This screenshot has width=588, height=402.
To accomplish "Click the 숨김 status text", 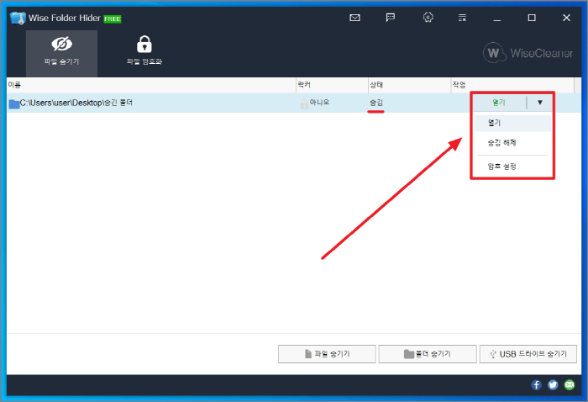I will pos(376,103).
